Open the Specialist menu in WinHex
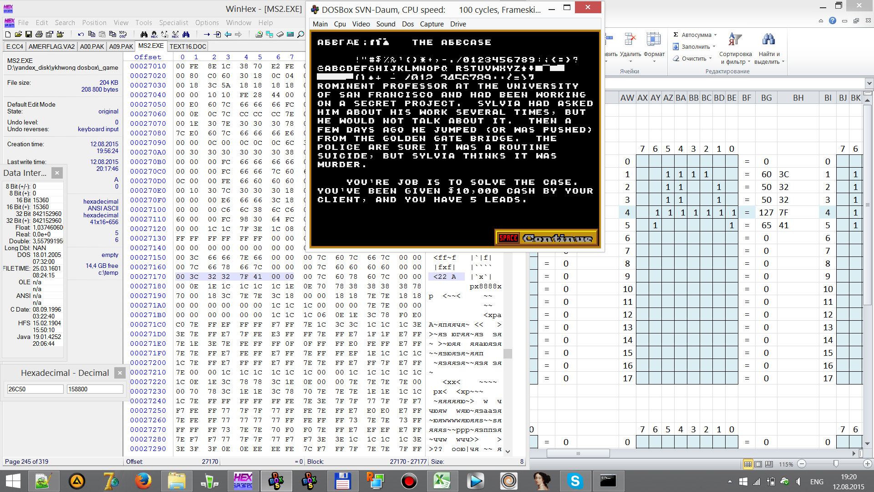The height and width of the screenshot is (492, 874). [x=173, y=23]
